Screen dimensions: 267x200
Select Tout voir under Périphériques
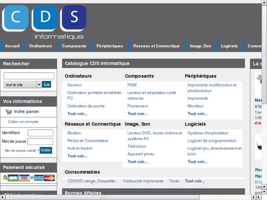pos(197,114)
